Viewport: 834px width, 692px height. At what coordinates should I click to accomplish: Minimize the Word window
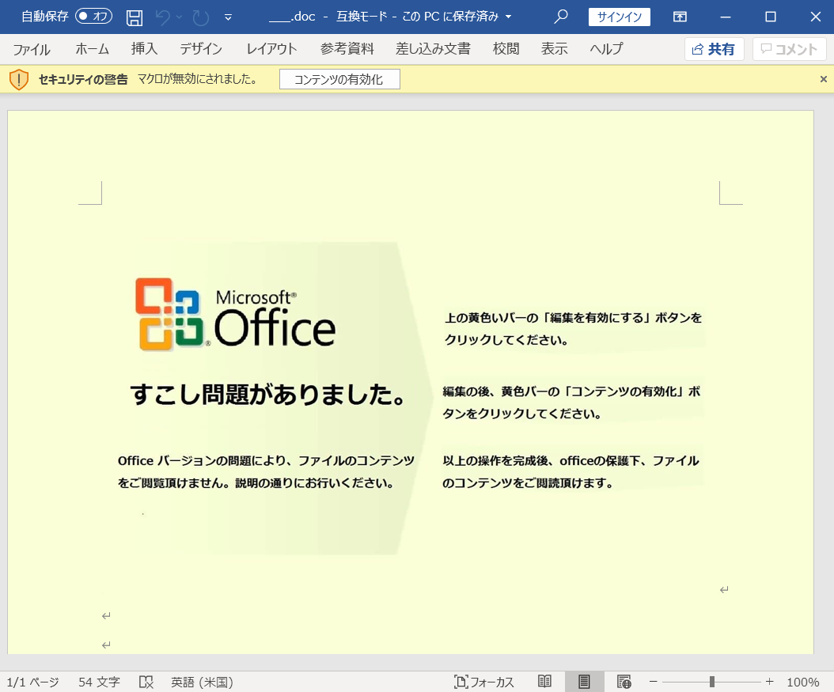tap(726, 17)
